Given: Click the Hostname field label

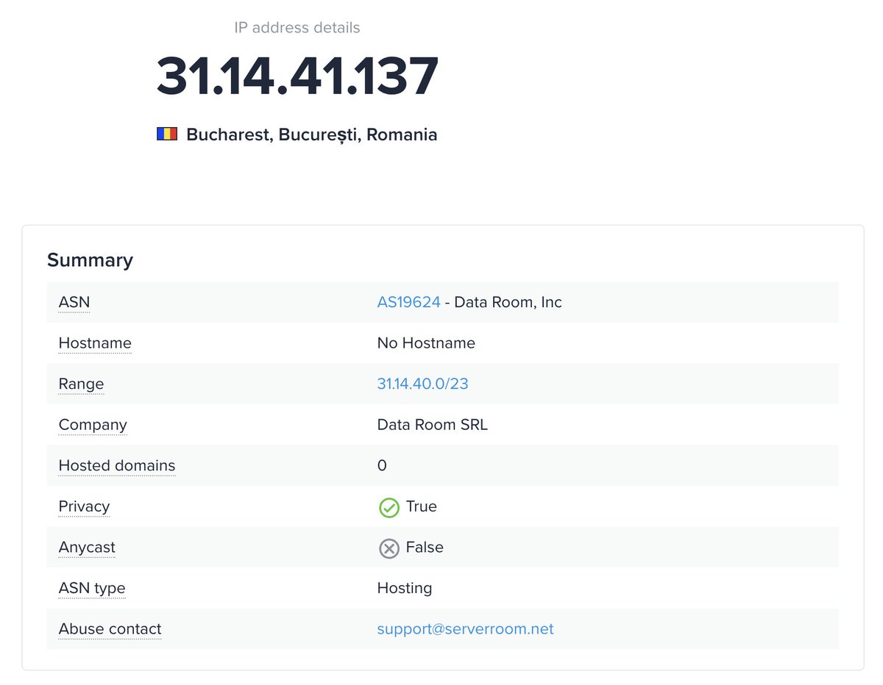Looking at the screenshot, I should 95,343.
